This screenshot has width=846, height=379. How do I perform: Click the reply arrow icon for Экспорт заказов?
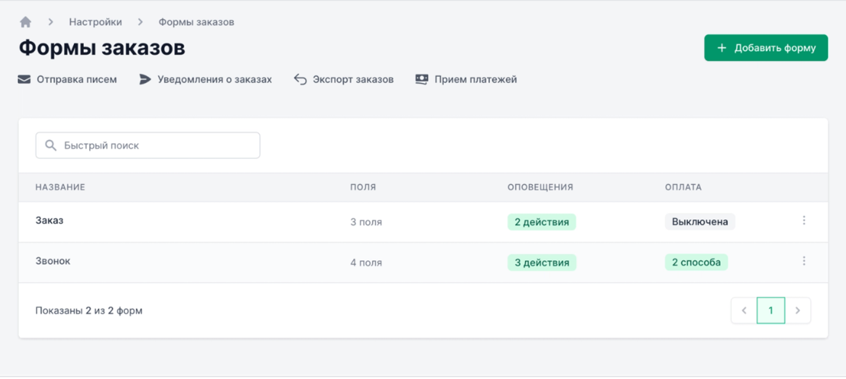point(300,80)
